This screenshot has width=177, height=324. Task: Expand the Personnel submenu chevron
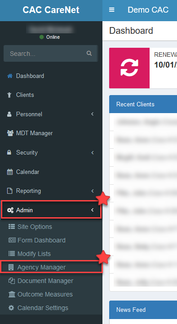click(93, 114)
